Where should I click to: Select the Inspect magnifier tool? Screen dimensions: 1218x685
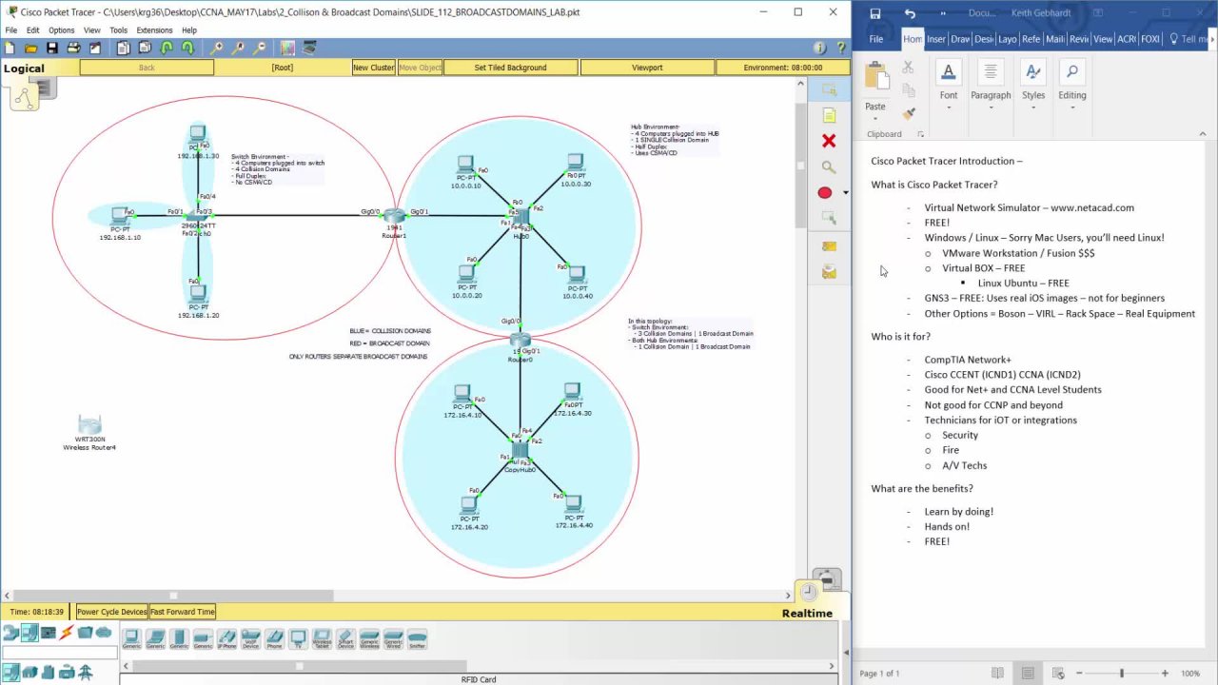[829, 167]
